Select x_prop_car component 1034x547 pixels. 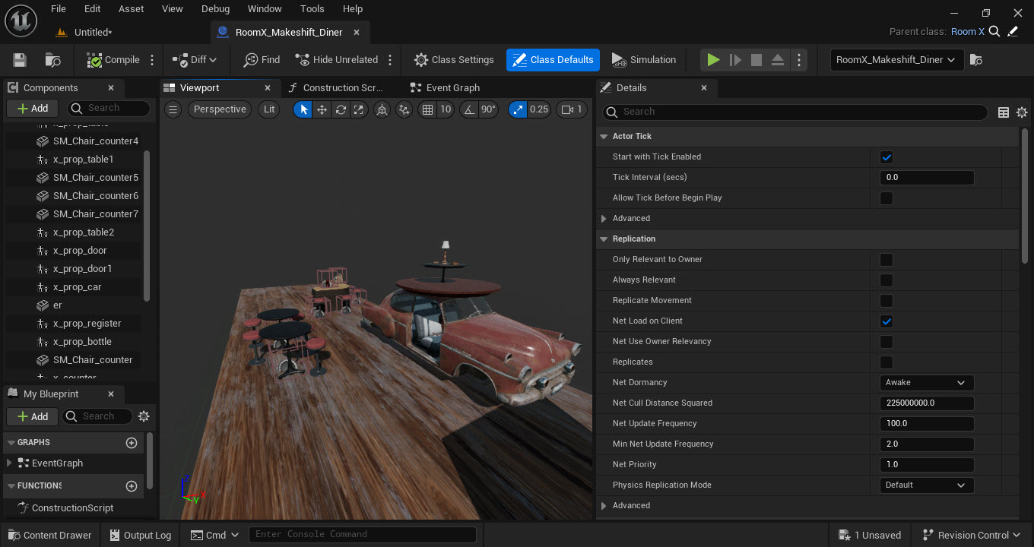pos(77,287)
